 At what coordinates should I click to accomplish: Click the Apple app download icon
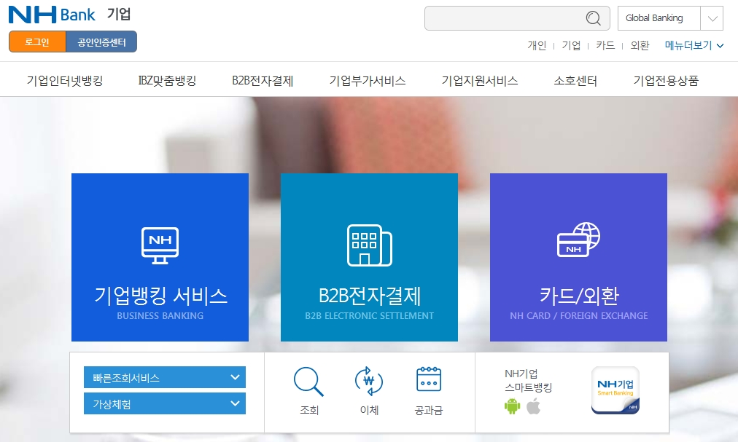pyautogui.click(x=533, y=406)
